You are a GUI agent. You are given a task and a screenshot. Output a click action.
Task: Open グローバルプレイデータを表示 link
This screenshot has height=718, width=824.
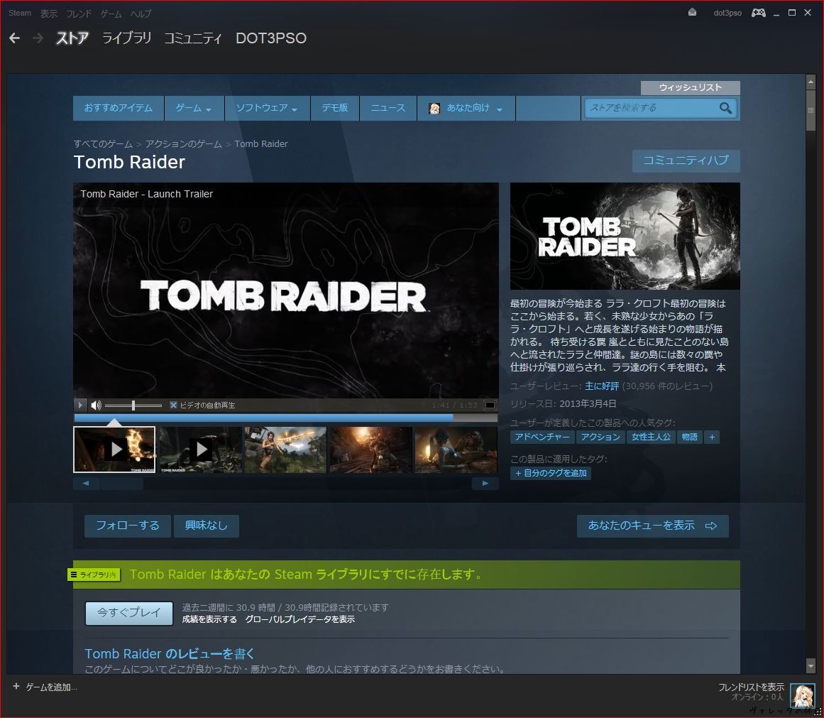pyautogui.click(x=300, y=619)
